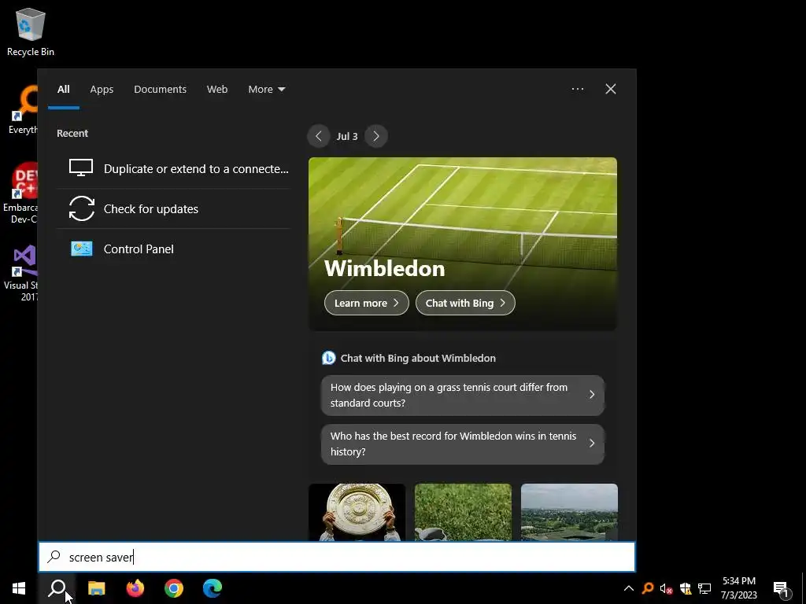Click the Control Panel icon
This screenshot has width=806, height=604.
pos(82,249)
